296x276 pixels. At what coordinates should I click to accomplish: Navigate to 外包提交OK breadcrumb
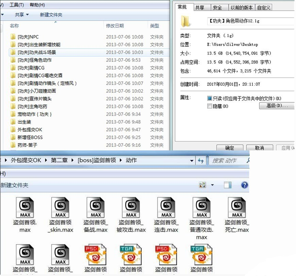pos(26,160)
